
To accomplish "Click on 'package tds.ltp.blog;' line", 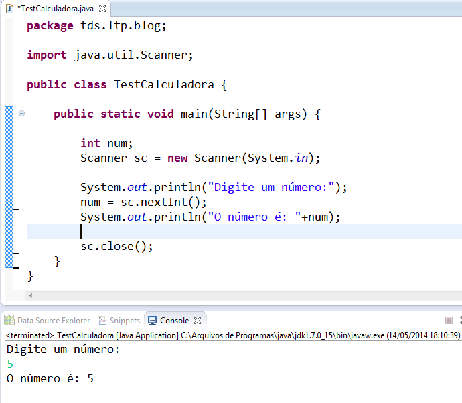I will 96,26.
